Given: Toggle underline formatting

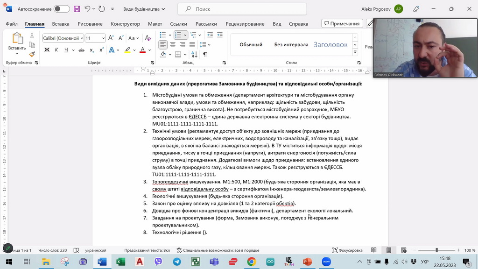Looking at the screenshot, I should tap(66, 50).
